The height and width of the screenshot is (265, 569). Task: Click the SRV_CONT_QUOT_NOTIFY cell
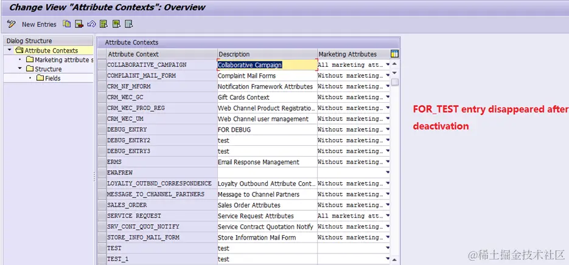point(162,227)
